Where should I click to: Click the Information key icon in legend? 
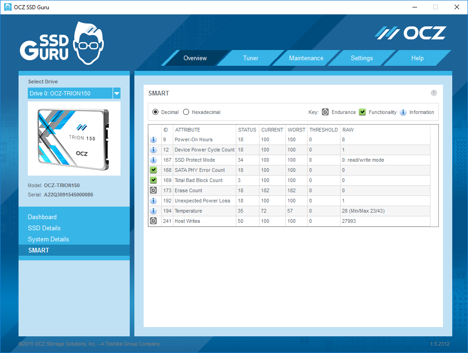coord(403,112)
